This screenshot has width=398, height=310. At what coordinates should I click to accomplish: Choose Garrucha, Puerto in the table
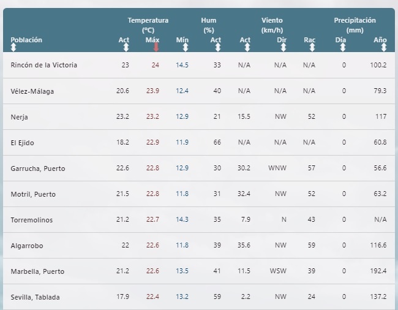click(38, 168)
